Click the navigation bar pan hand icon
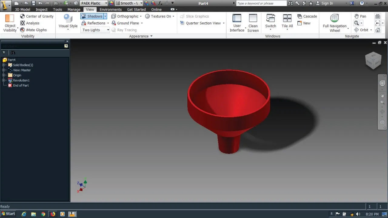Viewport: 388px width, 218px height. click(382, 95)
